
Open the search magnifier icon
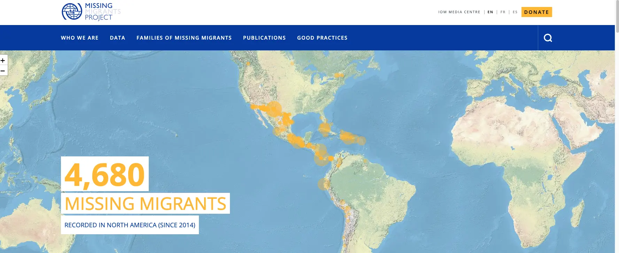click(x=548, y=38)
